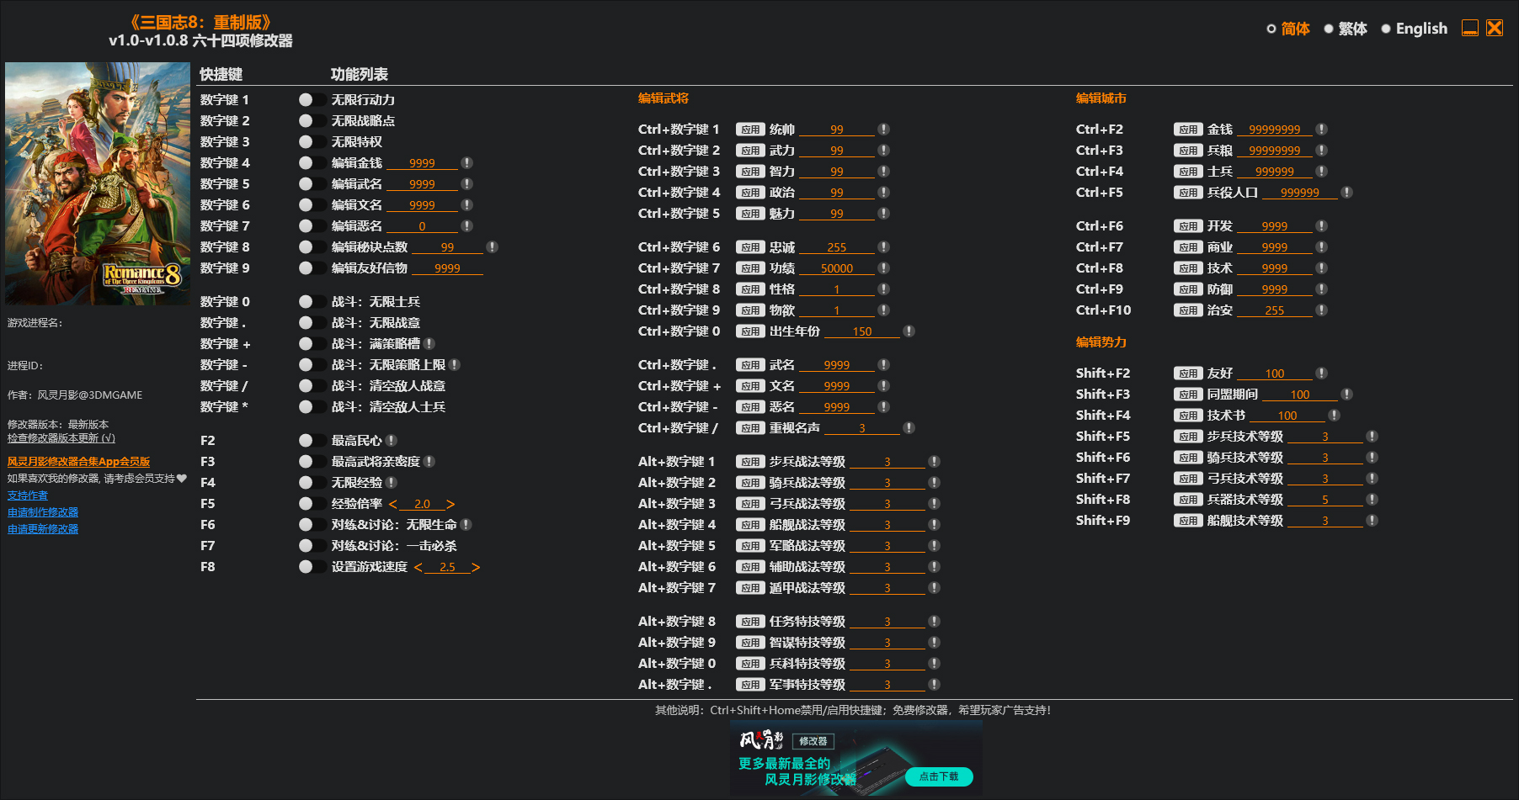The height and width of the screenshot is (800, 1519).
Task: Click the 点击下载 banner button
Action: 939,776
